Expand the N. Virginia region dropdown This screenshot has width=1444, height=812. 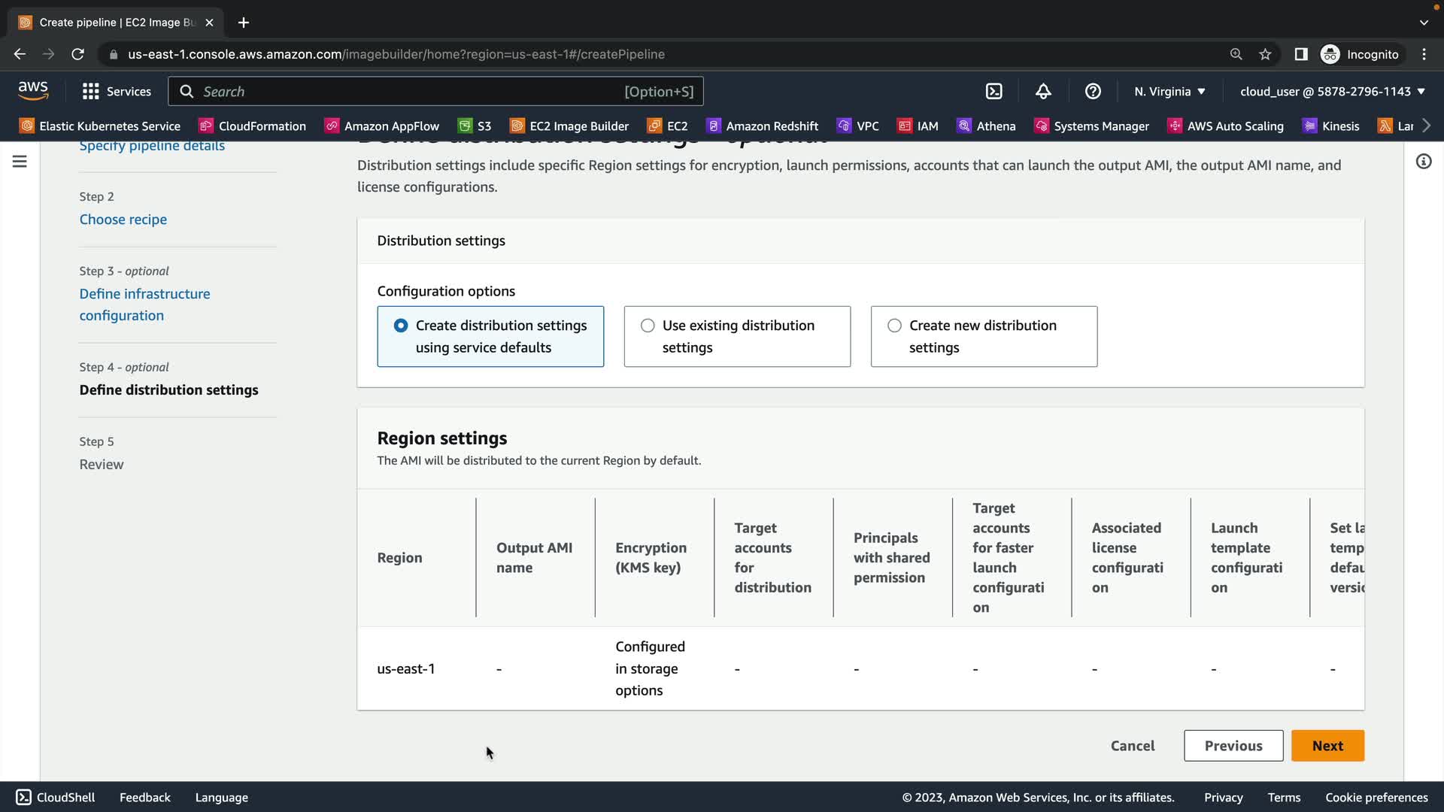click(1169, 91)
